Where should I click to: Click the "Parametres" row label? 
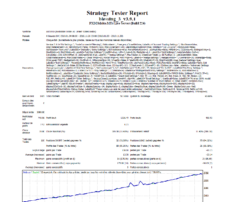28,68
